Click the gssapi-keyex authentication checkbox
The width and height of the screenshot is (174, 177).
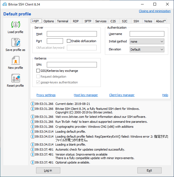click(38, 82)
